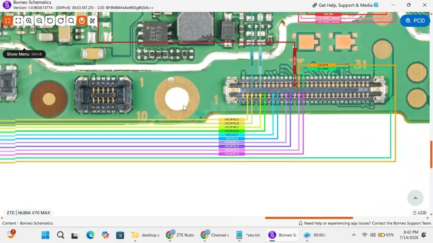Viewport: 433px width, 243px height.
Task: Open Windows taskbar search
Action: 61,235
